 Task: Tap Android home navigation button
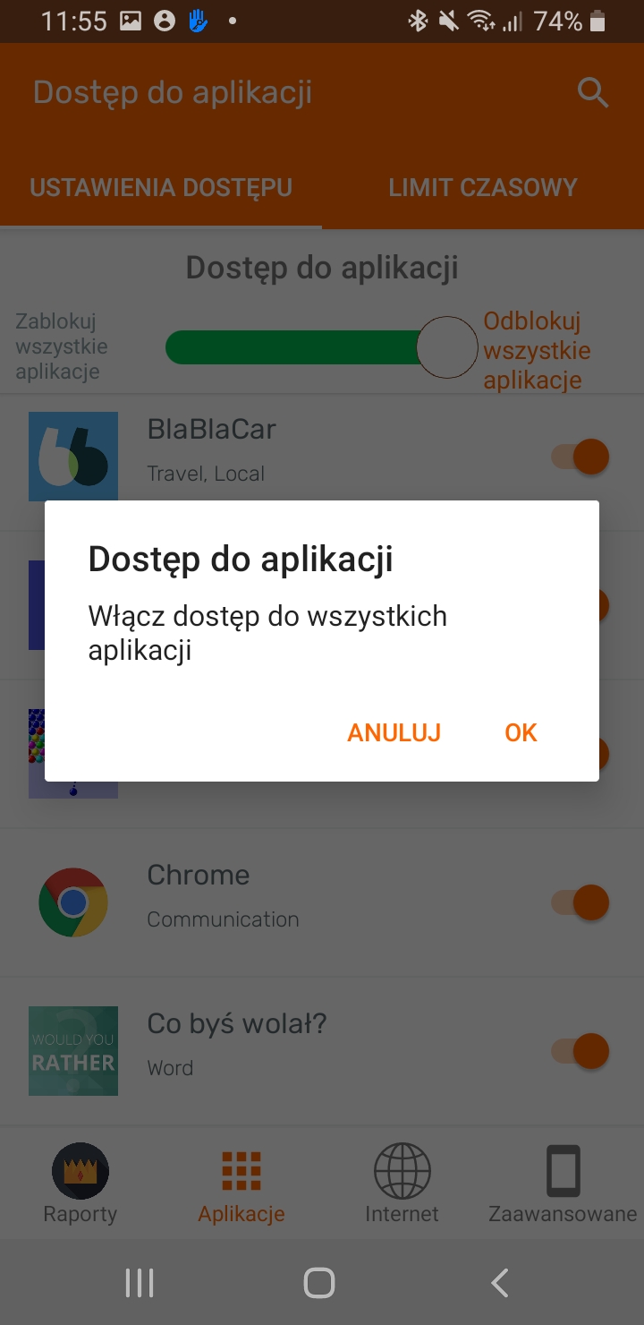[319, 1283]
